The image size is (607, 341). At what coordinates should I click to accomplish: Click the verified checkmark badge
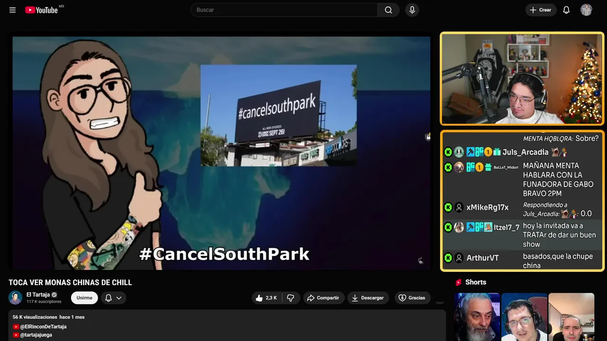coord(54,295)
